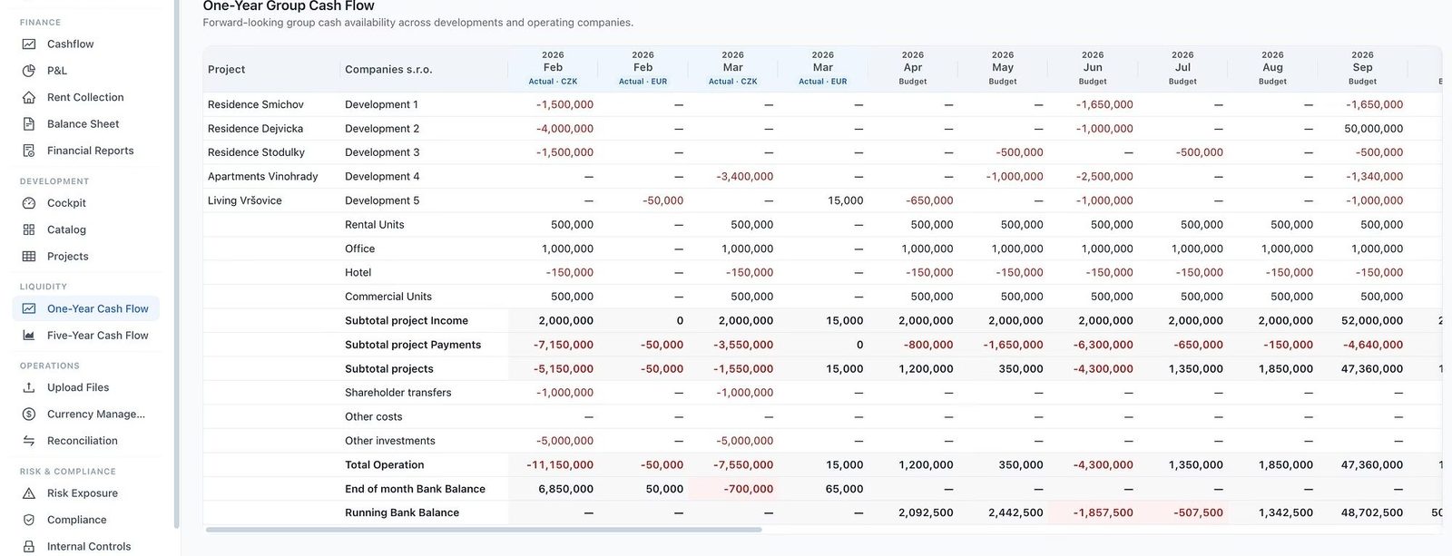This screenshot has height=556, width=1452.
Task: Click the Reconciliation arrows icon
Action: pyautogui.click(x=29, y=441)
